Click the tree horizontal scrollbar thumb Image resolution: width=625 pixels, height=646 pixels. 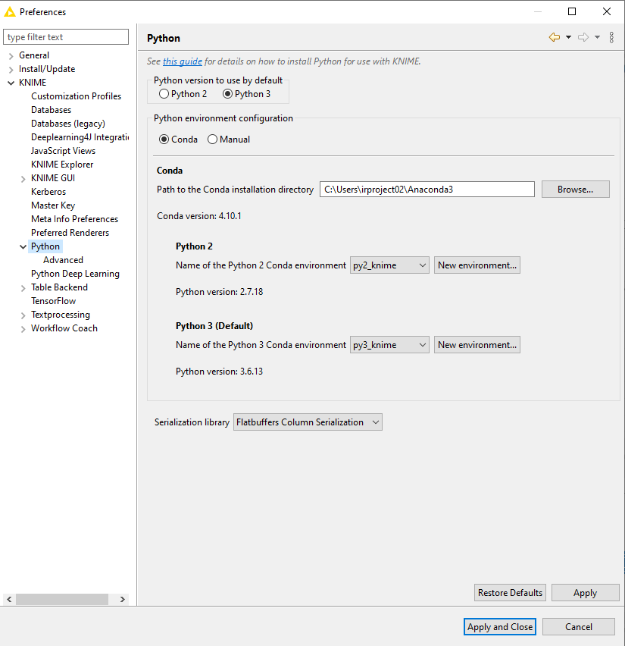tap(62, 599)
